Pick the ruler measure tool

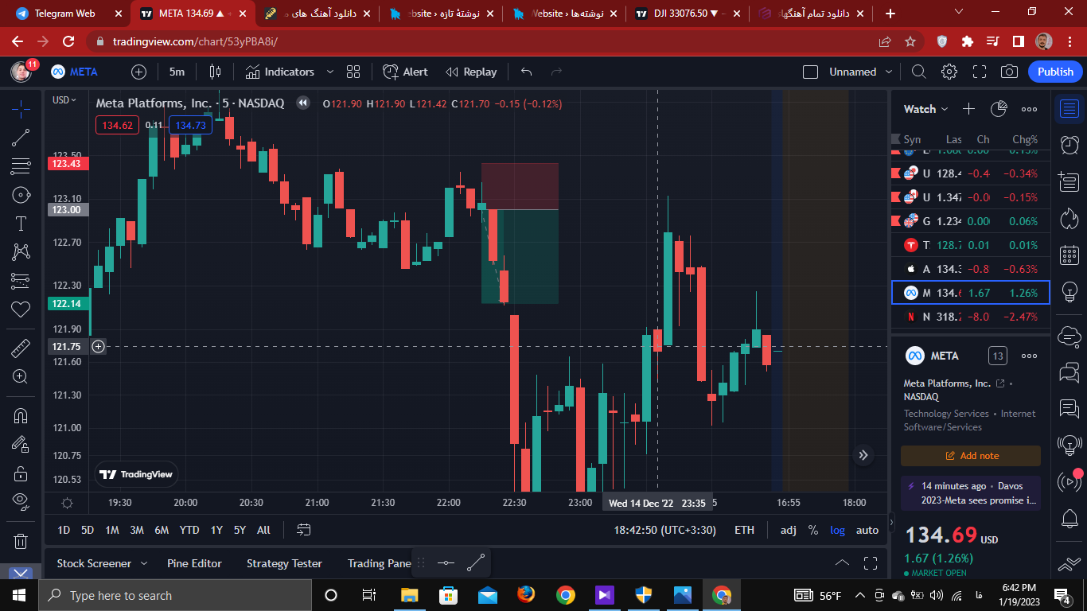click(21, 348)
